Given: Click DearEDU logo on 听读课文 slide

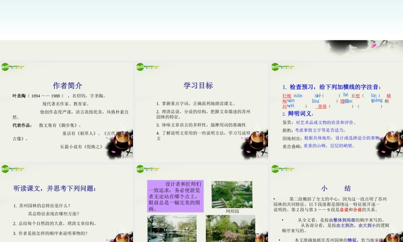Looking at the screenshot, I should (x=12, y=169).
